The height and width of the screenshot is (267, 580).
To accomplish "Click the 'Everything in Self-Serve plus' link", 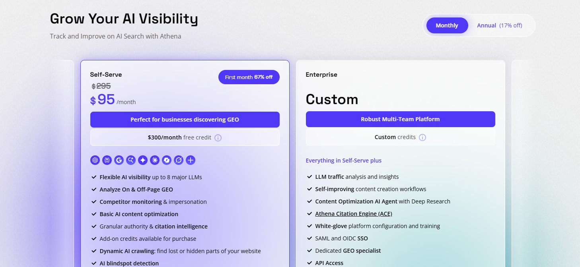I will (343, 161).
